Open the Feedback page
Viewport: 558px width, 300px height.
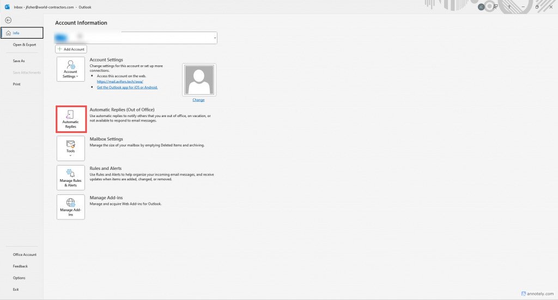(x=20, y=266)
